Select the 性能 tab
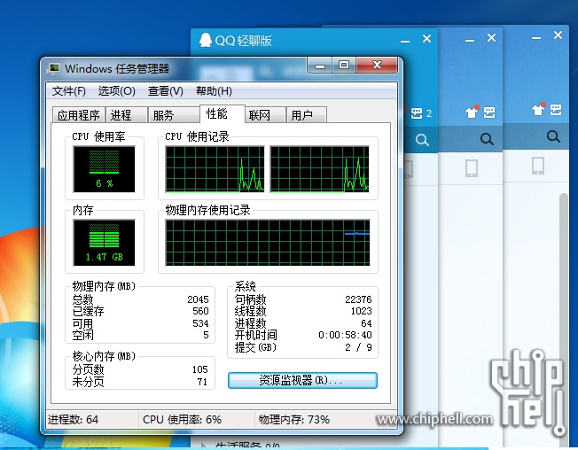The height and width of the screenshot is (450, 578). tap(222, 113)
